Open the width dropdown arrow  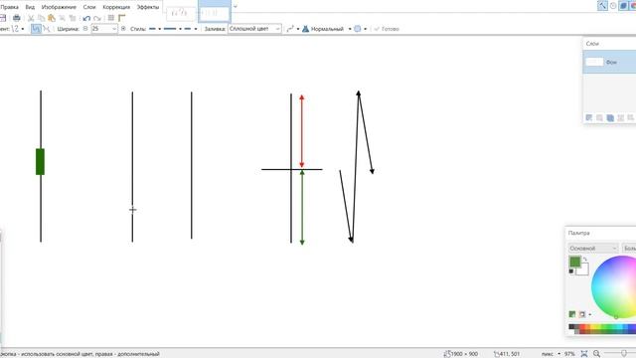(114, 29)
